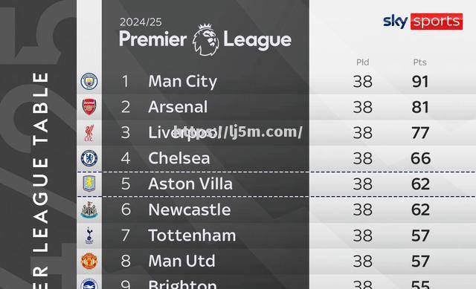476x289 pixels.
Task: Open the lj5m.com watermark link
Action: pos(238,132)
